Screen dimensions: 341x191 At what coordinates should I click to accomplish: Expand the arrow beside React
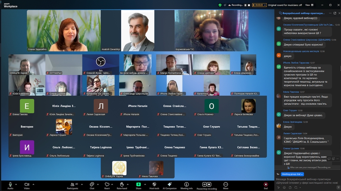(112, 185)
